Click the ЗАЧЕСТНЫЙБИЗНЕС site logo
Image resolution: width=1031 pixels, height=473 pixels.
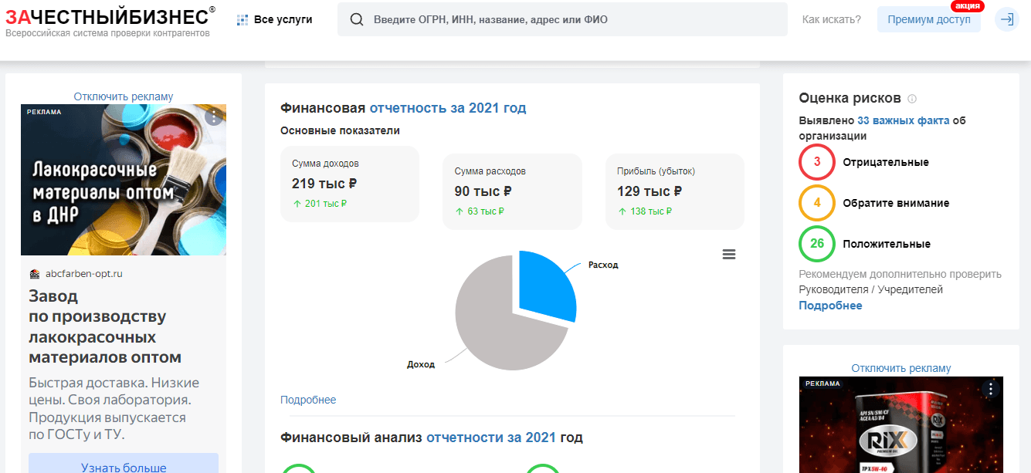pos(107,17)
